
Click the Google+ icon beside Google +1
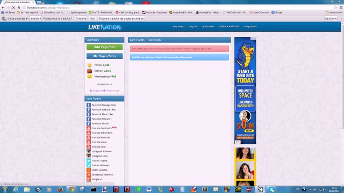pos(88,180)
